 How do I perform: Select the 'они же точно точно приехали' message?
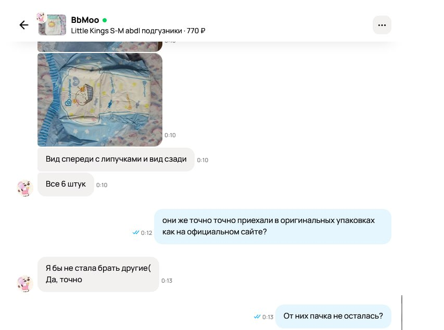point(273,226)
